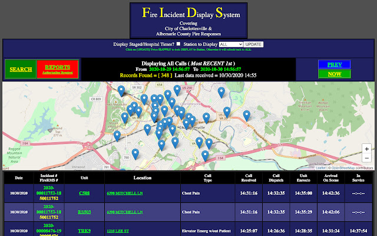Click the easternmost blue map marker
Viewport: 377px width, 236px height.
tap(247, 115)
